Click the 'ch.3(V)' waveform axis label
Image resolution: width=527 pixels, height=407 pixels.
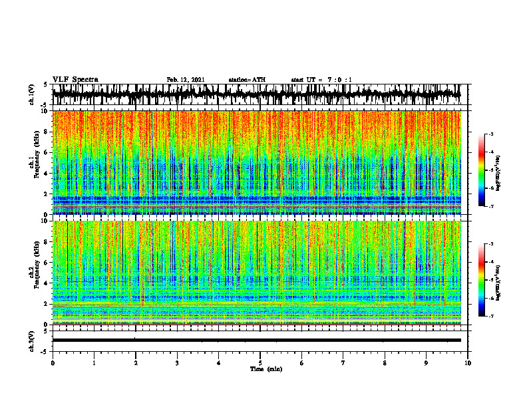(32, 341)
